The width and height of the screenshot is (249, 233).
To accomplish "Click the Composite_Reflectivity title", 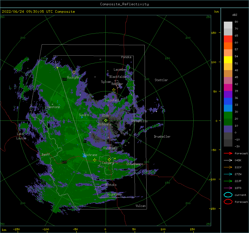I will click(124, 4).
